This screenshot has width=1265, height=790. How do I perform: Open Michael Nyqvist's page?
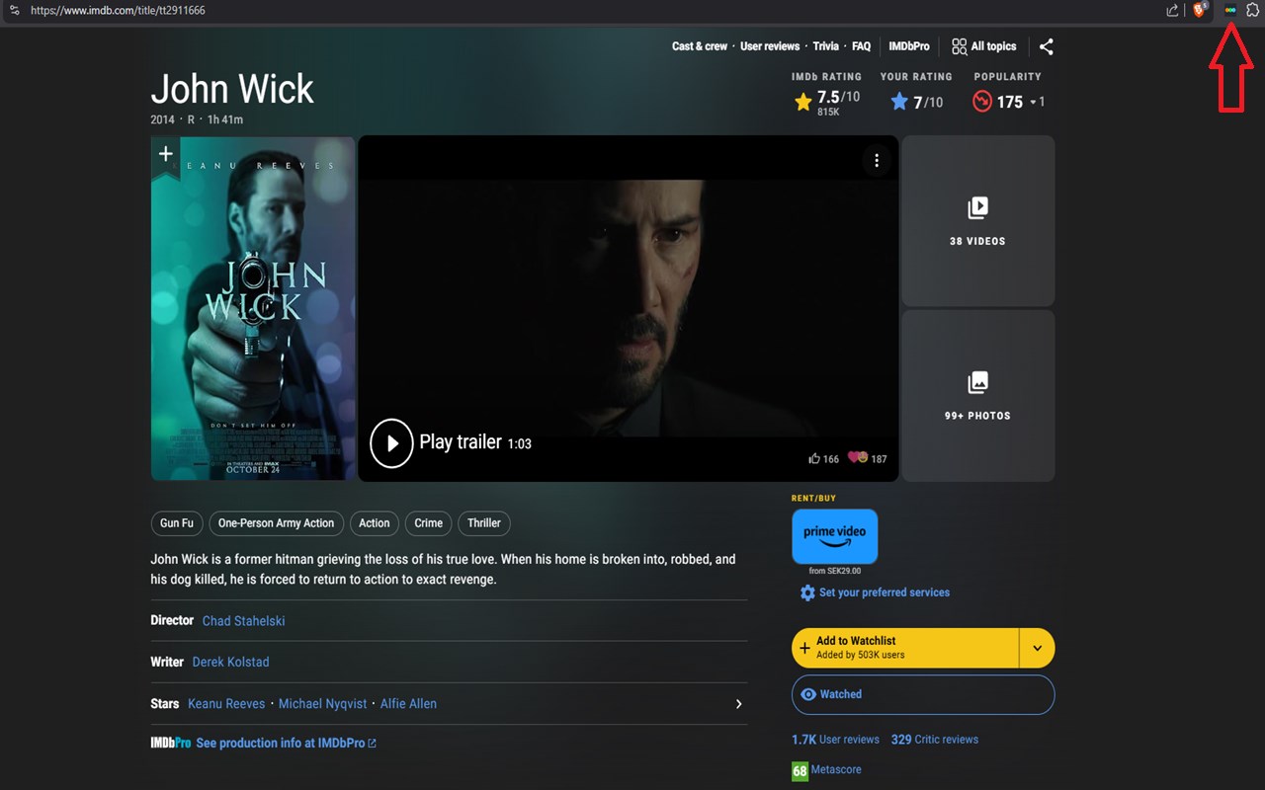tap(322, 704)
